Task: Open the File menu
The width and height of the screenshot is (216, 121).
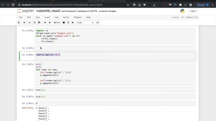Action: pos(21,17)
